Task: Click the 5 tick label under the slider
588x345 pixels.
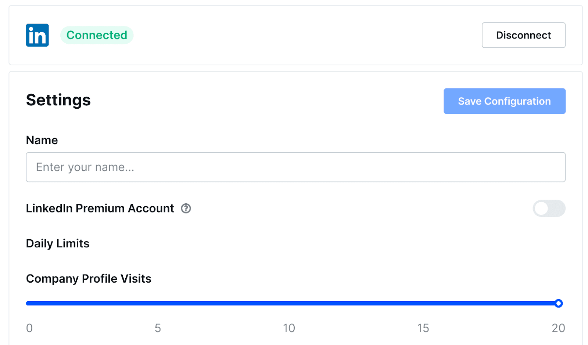Action: click(158, 328)
